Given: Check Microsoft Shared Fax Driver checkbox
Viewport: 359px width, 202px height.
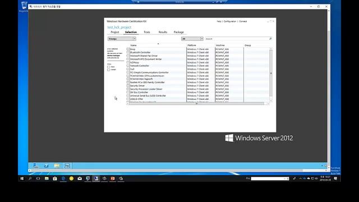Looking at the screenshot, I should pyautogui.click(x=128, y=56).
